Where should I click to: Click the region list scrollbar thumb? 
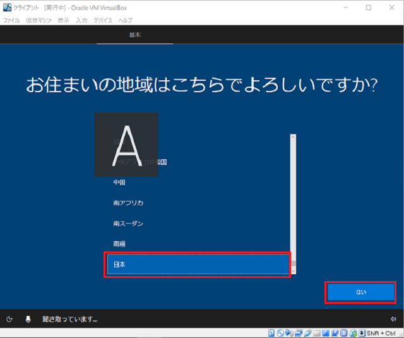pyautogui.click(x=293, y=263)
